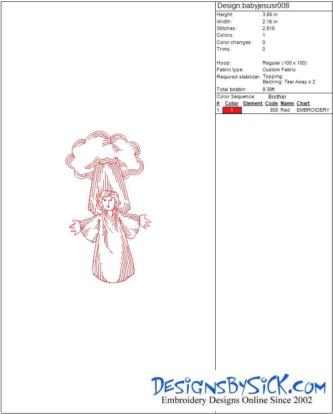Select the Custom Fabric value
The width and height of the screenshot is (333, 414).
click(x=279, y=70)
